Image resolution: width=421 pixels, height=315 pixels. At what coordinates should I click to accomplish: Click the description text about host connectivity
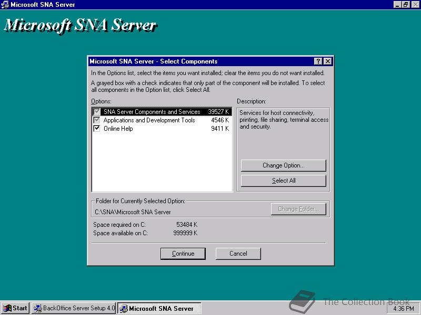(x=284, y=120)
